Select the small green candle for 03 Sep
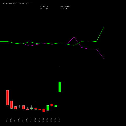 click(x=56, y=106)
